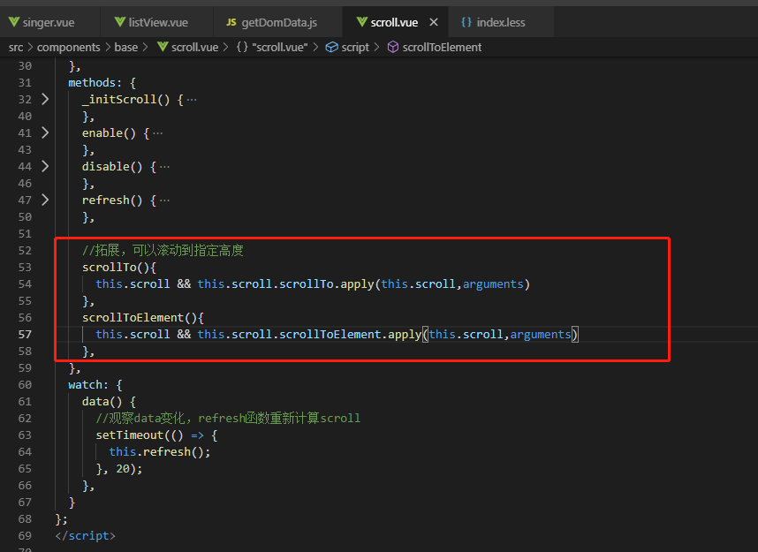
Task: Click the refresh comment on line 62
Action: click(x=228, y=418)
